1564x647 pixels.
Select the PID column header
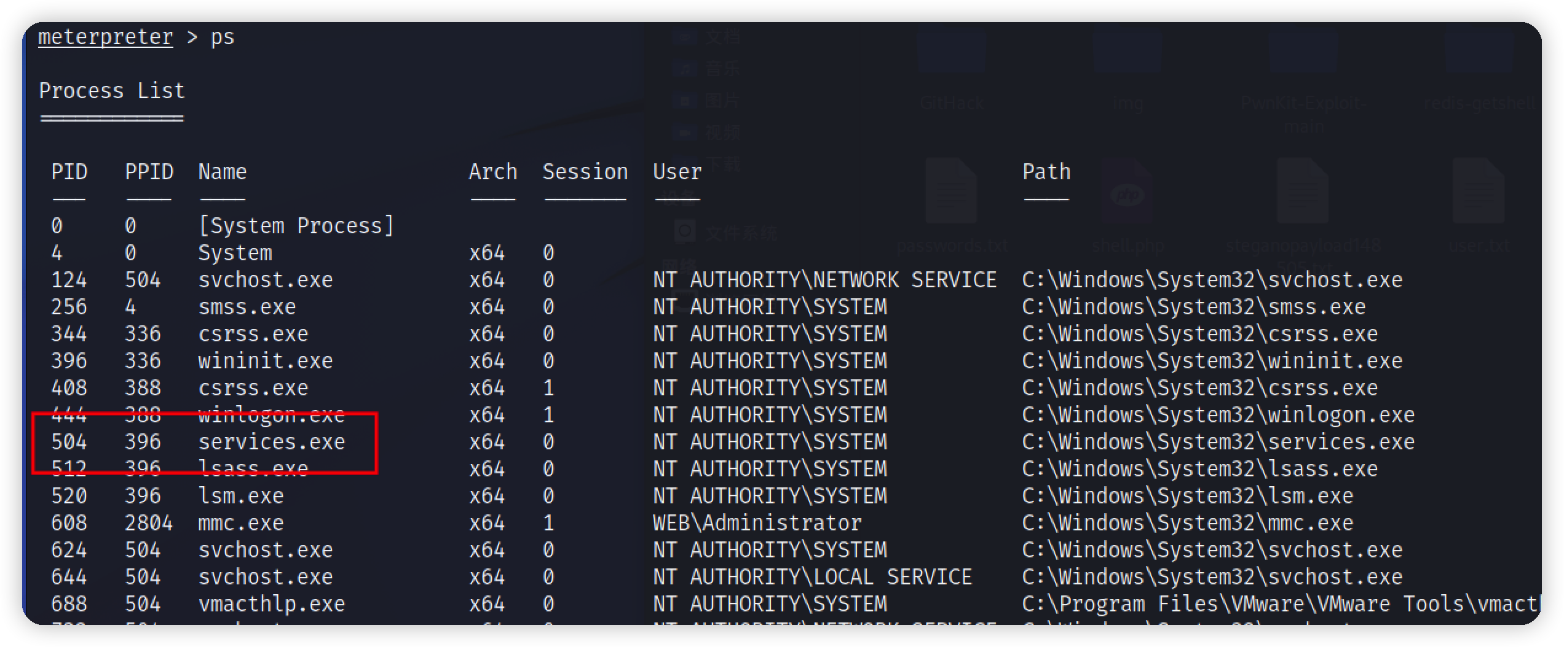69,172
